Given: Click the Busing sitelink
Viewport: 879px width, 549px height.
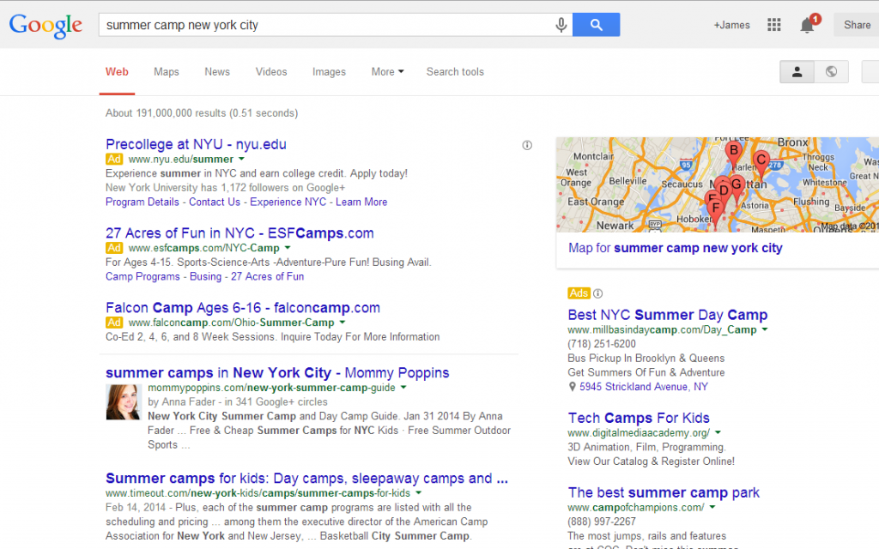Looking at the screenshot, I should [205, 276].
